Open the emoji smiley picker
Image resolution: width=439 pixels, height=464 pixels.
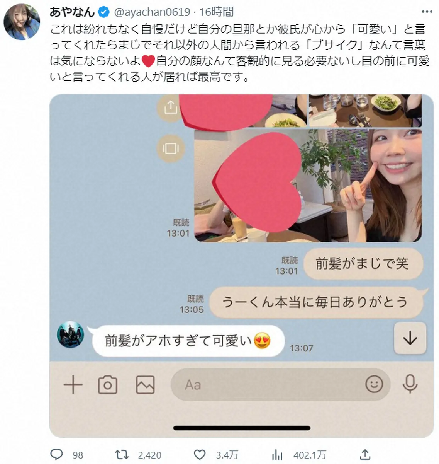tap(374, 384)
